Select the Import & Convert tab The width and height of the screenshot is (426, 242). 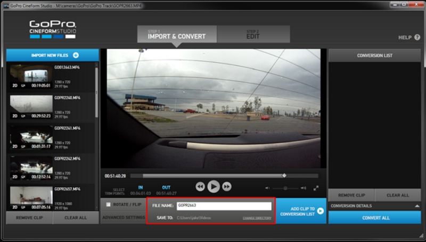point(177,34)
